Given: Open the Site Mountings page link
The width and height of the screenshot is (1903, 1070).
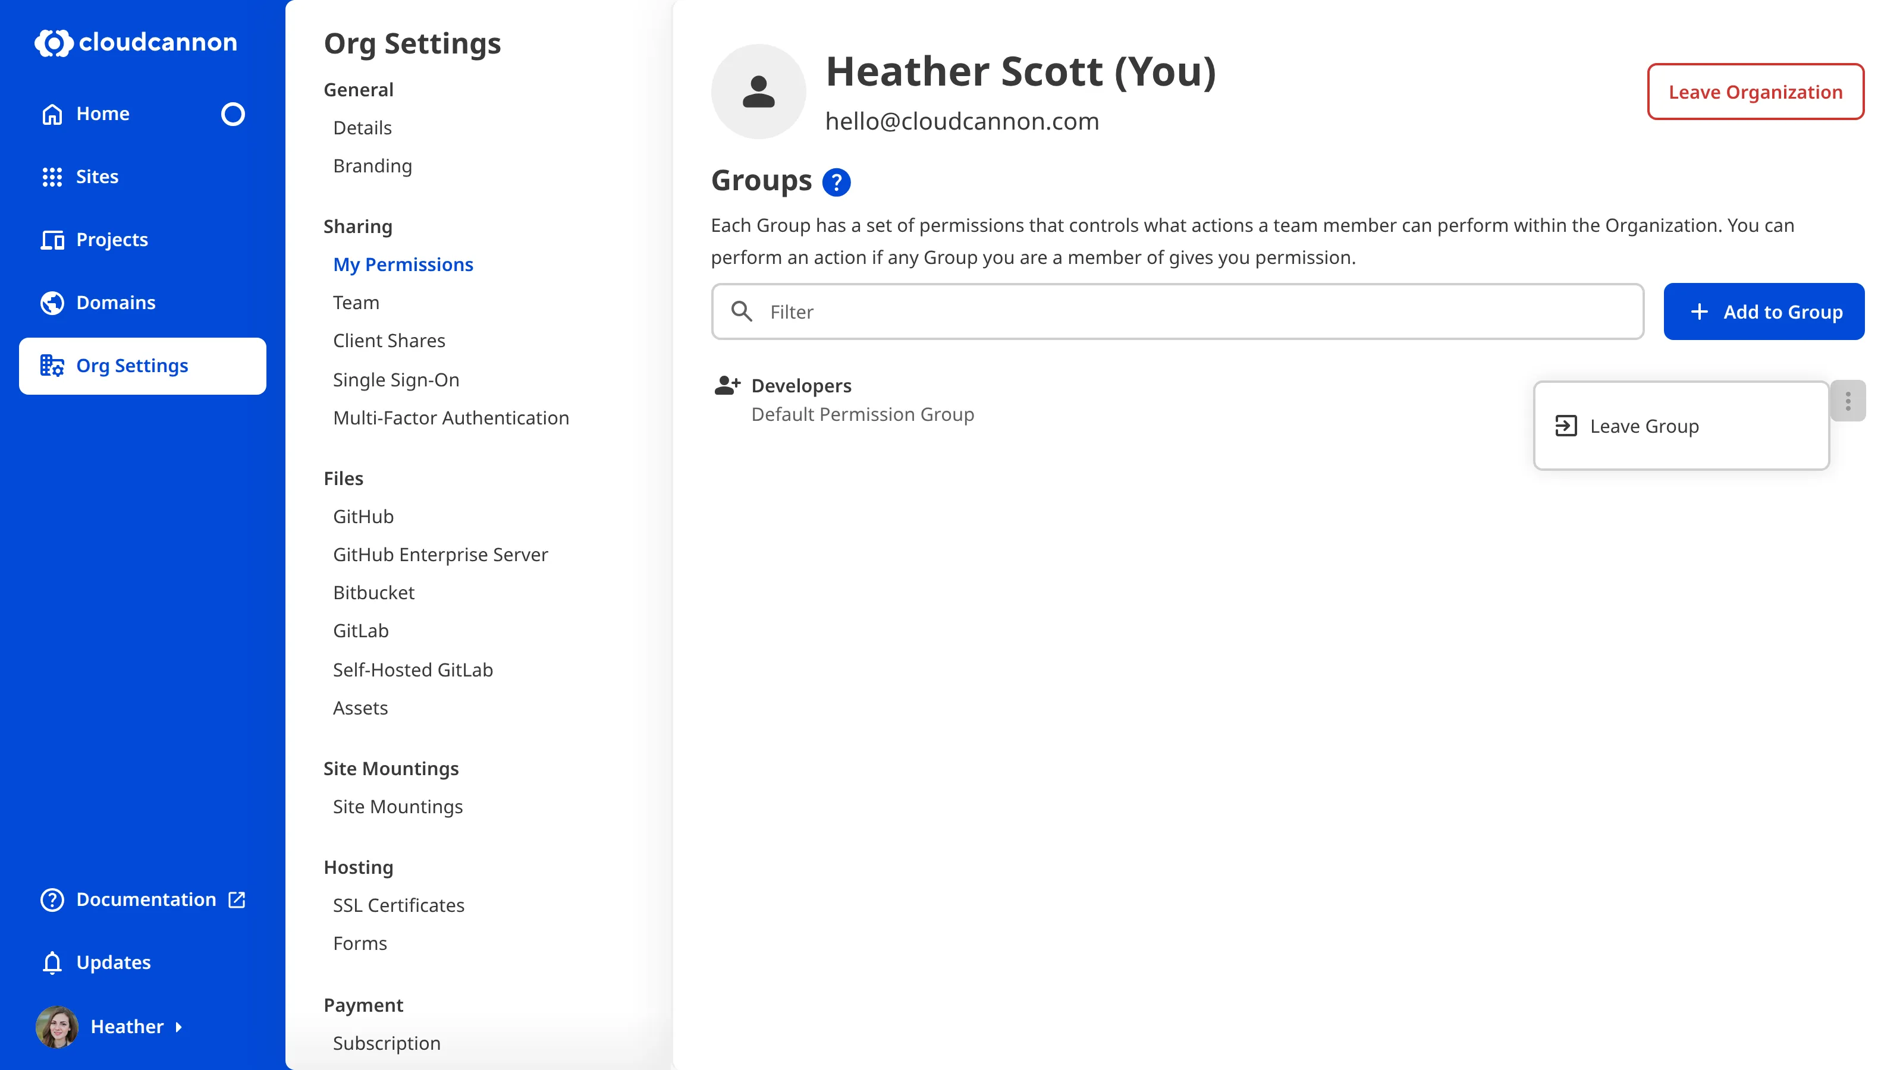Looking at the screenshot, I should pos(397,807).
